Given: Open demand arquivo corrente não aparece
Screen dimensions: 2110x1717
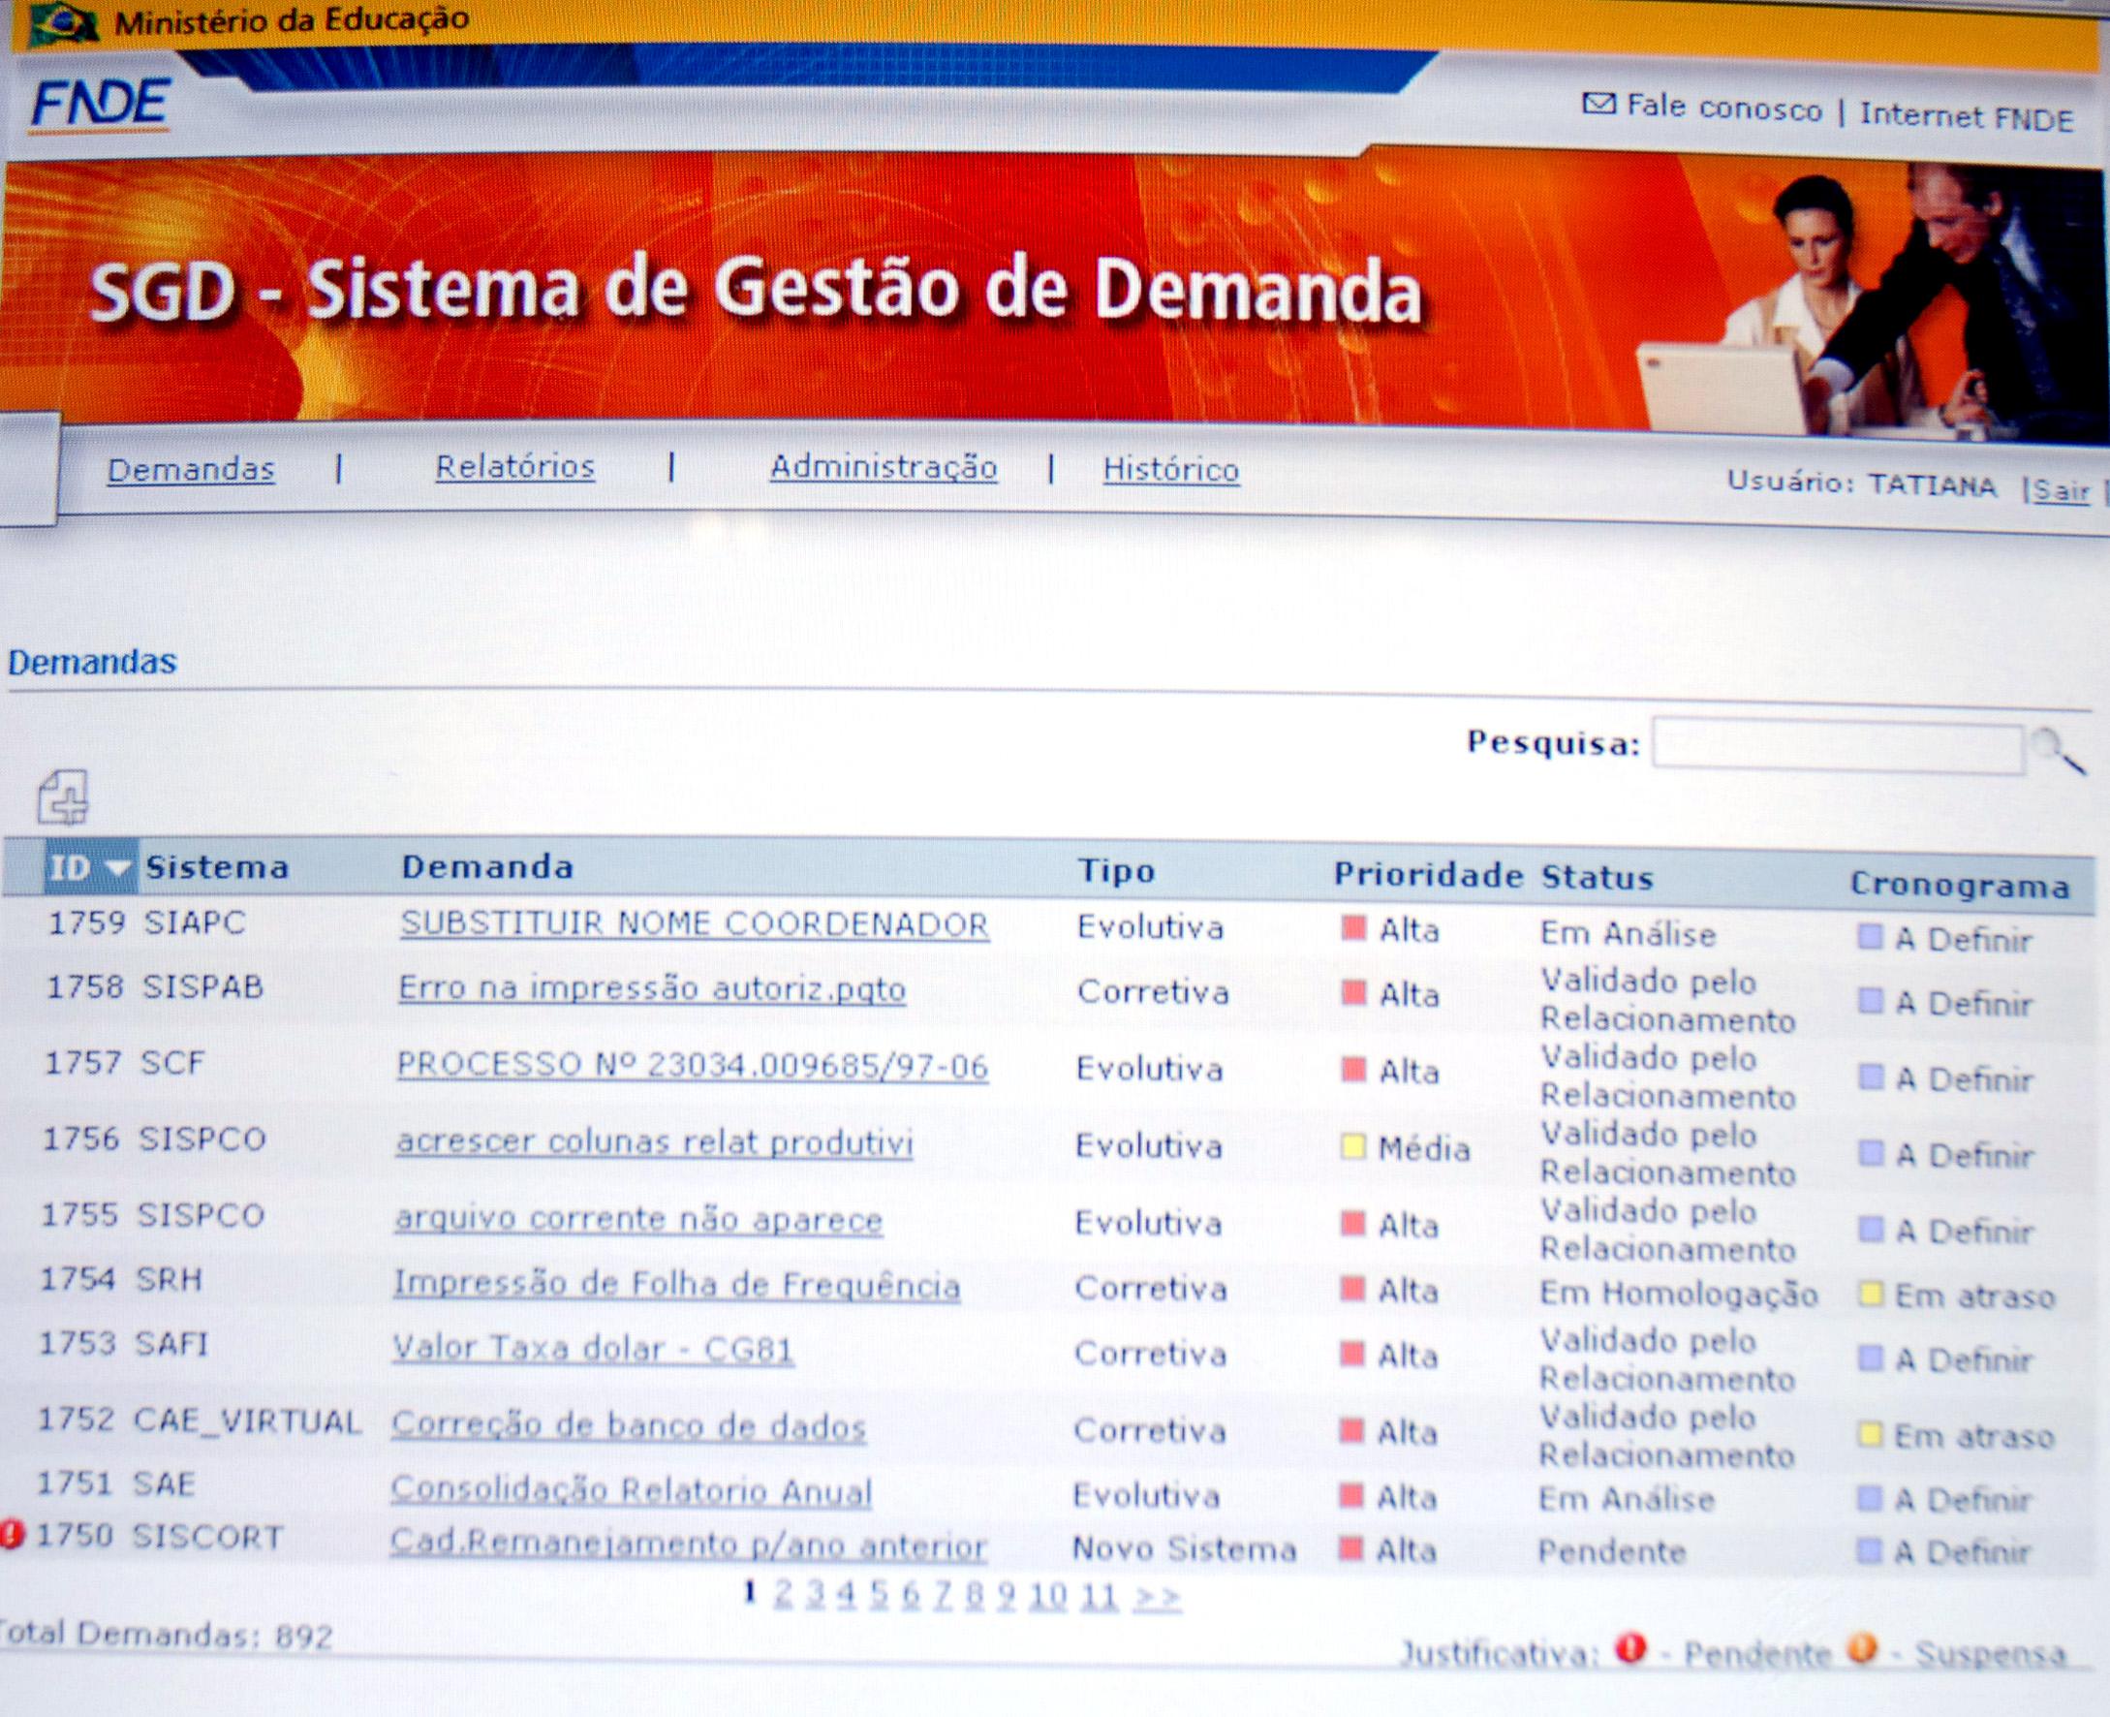Looking at the screenshot, I should pos(637,1219).
